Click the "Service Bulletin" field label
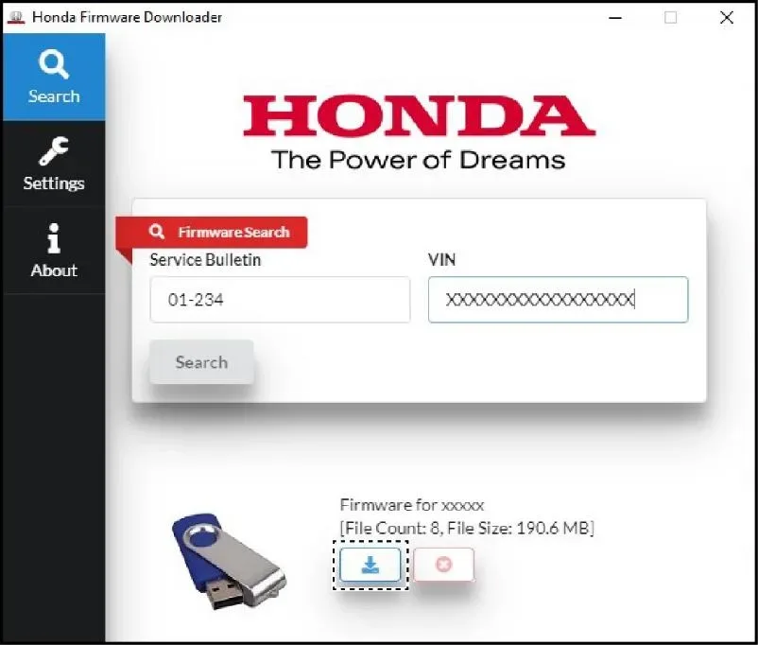Image resolution: width=758 pixels, height=645 pixels. point(205,260)
